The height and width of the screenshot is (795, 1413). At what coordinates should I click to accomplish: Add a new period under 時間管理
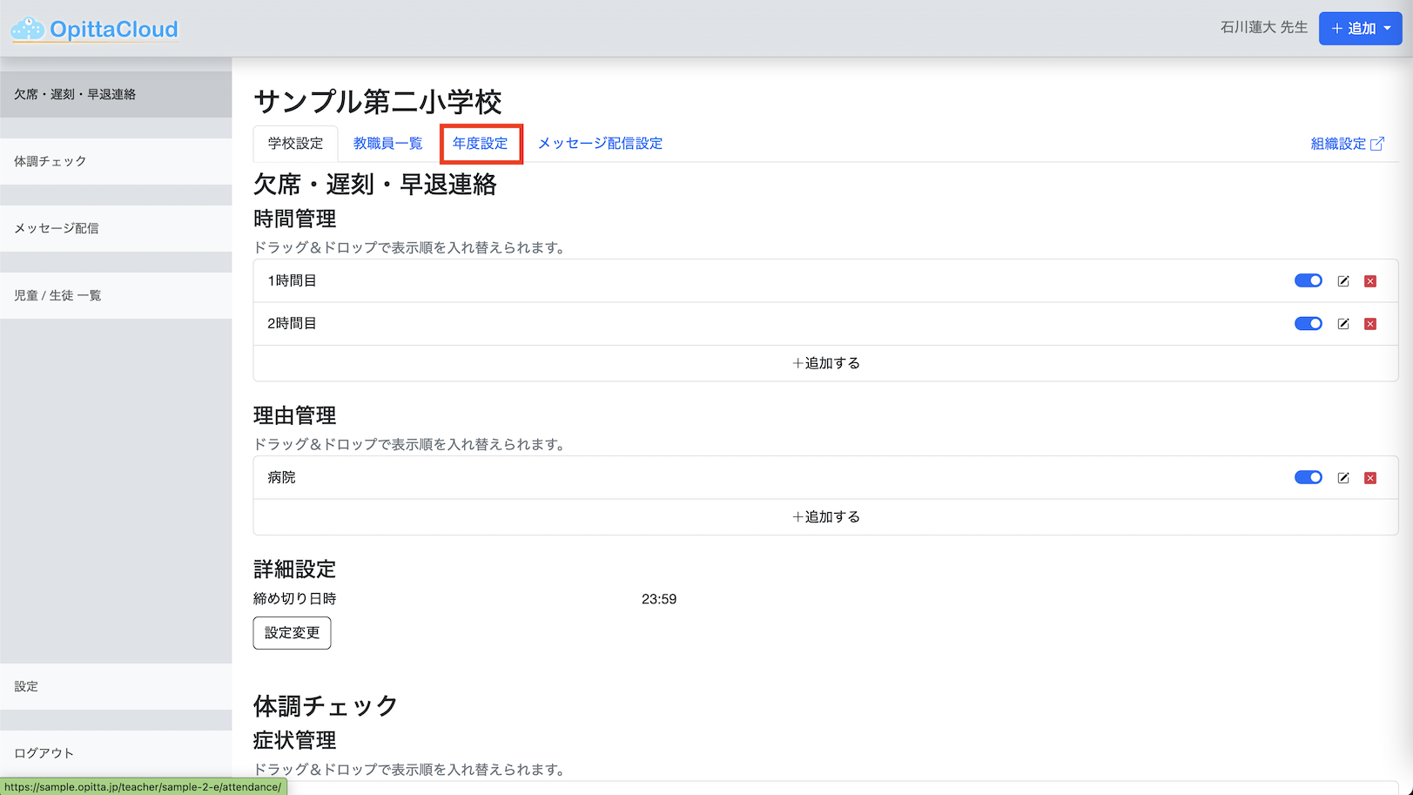[x=825, y=363]
